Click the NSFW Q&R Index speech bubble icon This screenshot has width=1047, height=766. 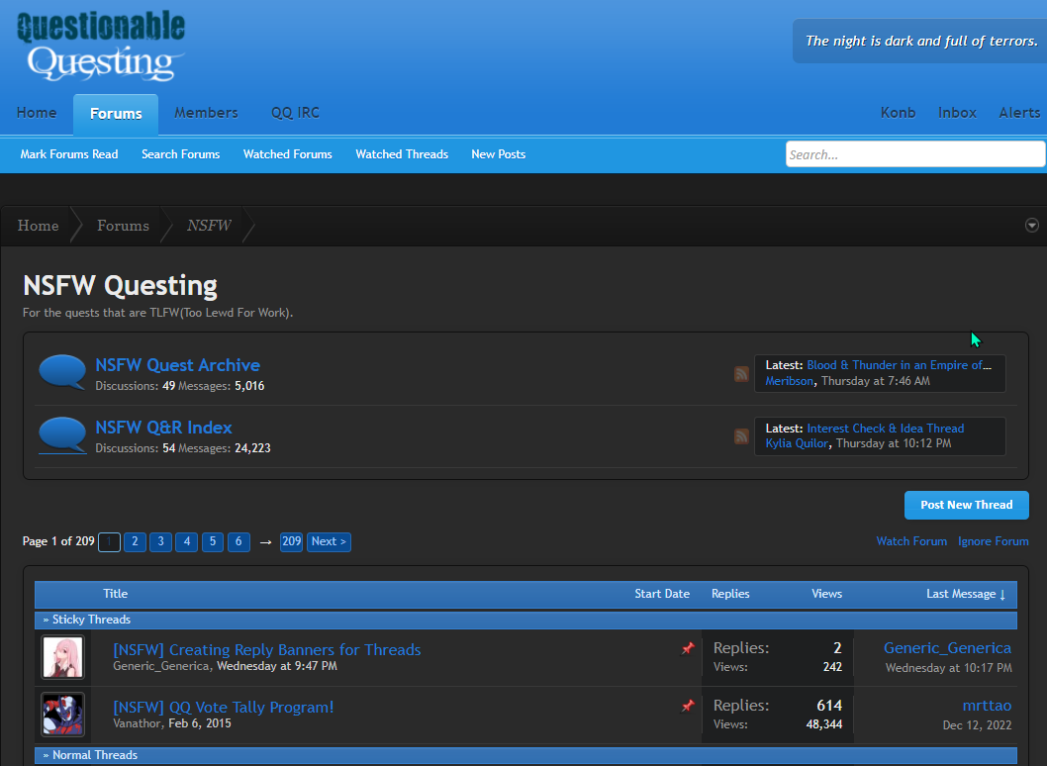click(x=62, y=435)
